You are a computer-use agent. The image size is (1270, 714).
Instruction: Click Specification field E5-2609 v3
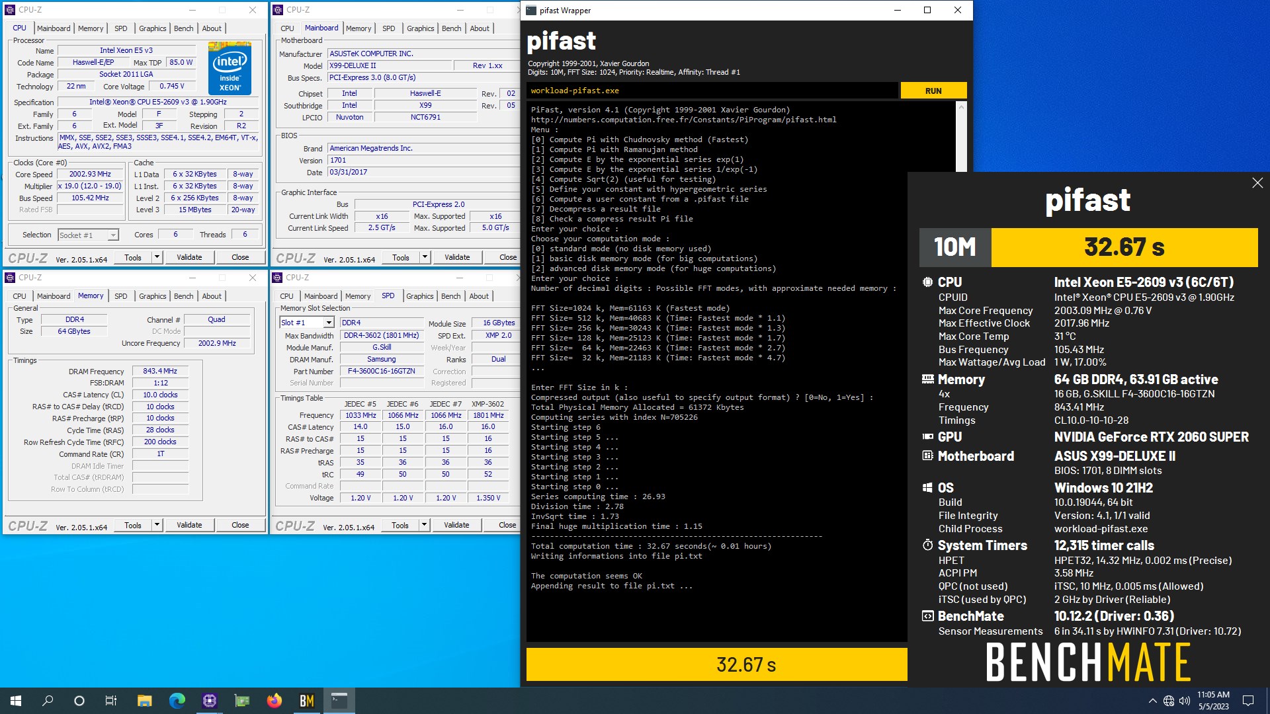[158, 102]
